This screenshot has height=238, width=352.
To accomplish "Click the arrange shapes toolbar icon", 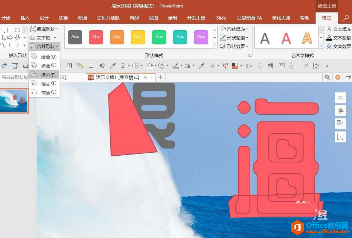I will (135, 66).
